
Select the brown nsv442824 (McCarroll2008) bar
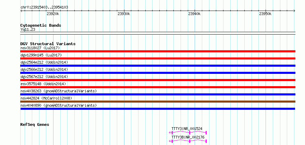point(158,102)
